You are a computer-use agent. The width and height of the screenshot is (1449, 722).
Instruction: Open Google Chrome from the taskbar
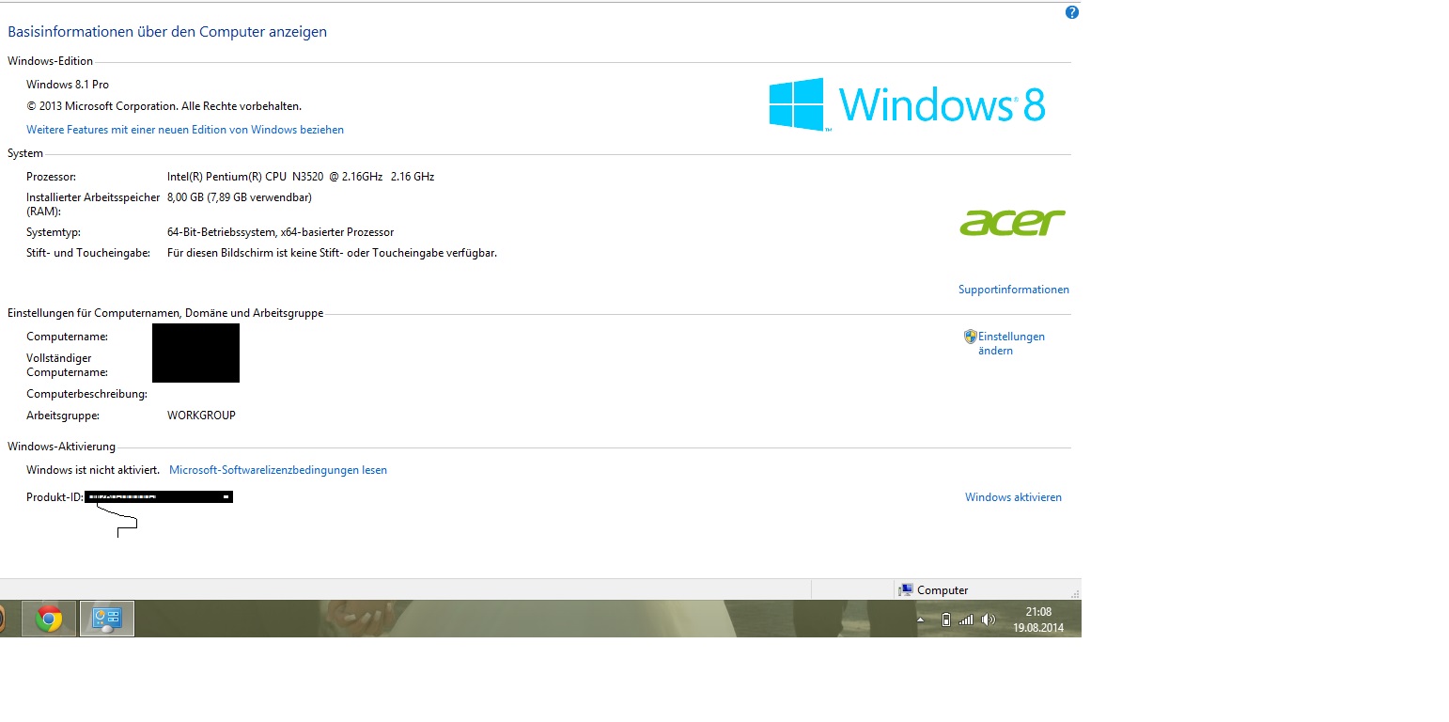[49, 619]
